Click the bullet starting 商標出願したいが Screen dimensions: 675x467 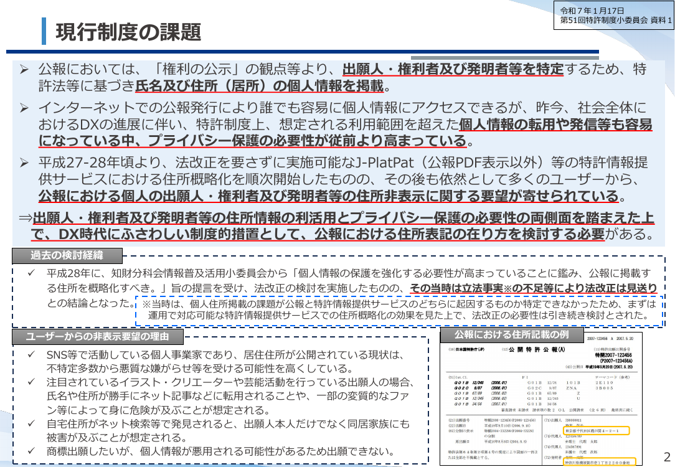pyautogui.click(x=221, y=451)
